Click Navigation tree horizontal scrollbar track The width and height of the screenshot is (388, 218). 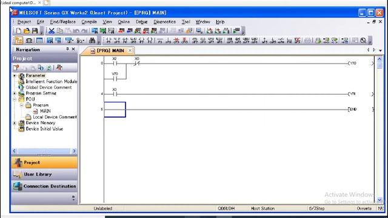click(44, 151)
